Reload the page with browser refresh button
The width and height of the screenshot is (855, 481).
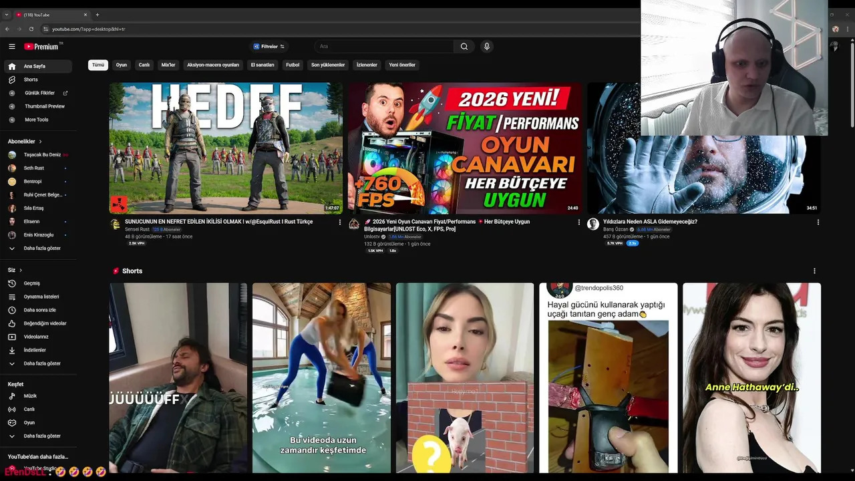[x=31, y=29]
